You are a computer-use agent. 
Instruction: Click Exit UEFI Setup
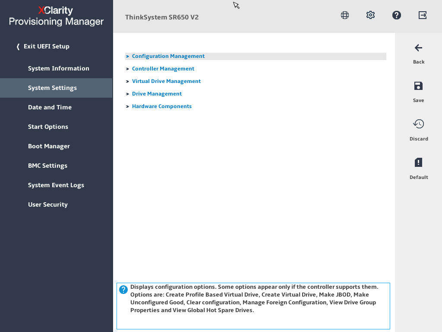pos(47,46)
